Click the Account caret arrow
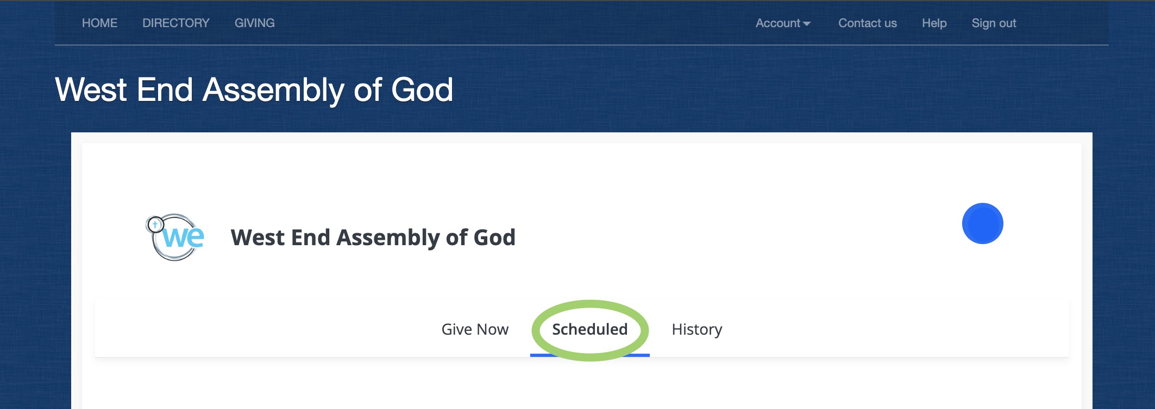The width and height of the screenshot is (1155, 409). (807, 24)
